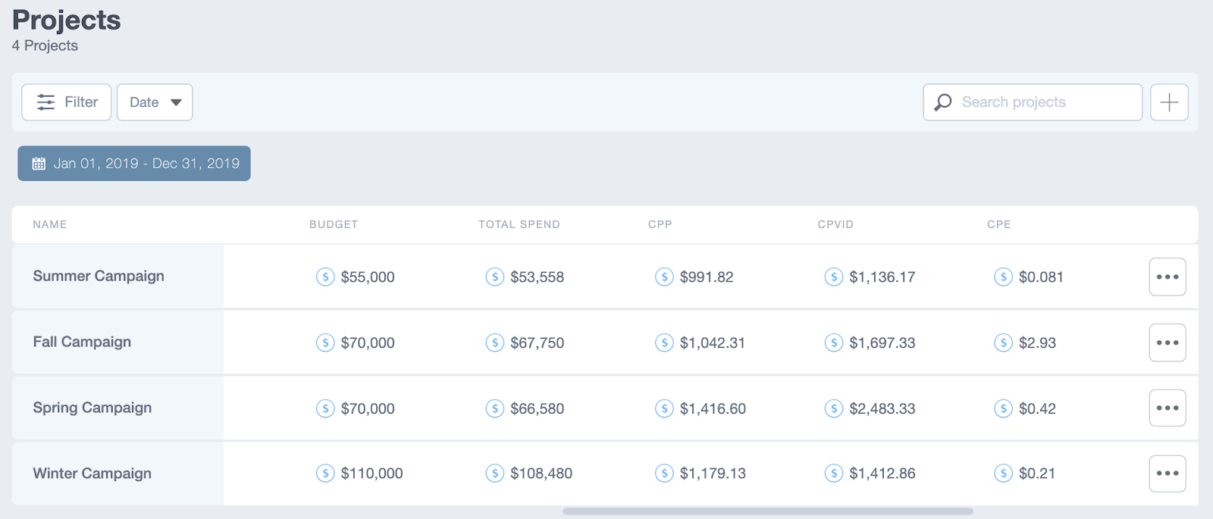Open the Spring Campaign project

[x=92, y=408]
